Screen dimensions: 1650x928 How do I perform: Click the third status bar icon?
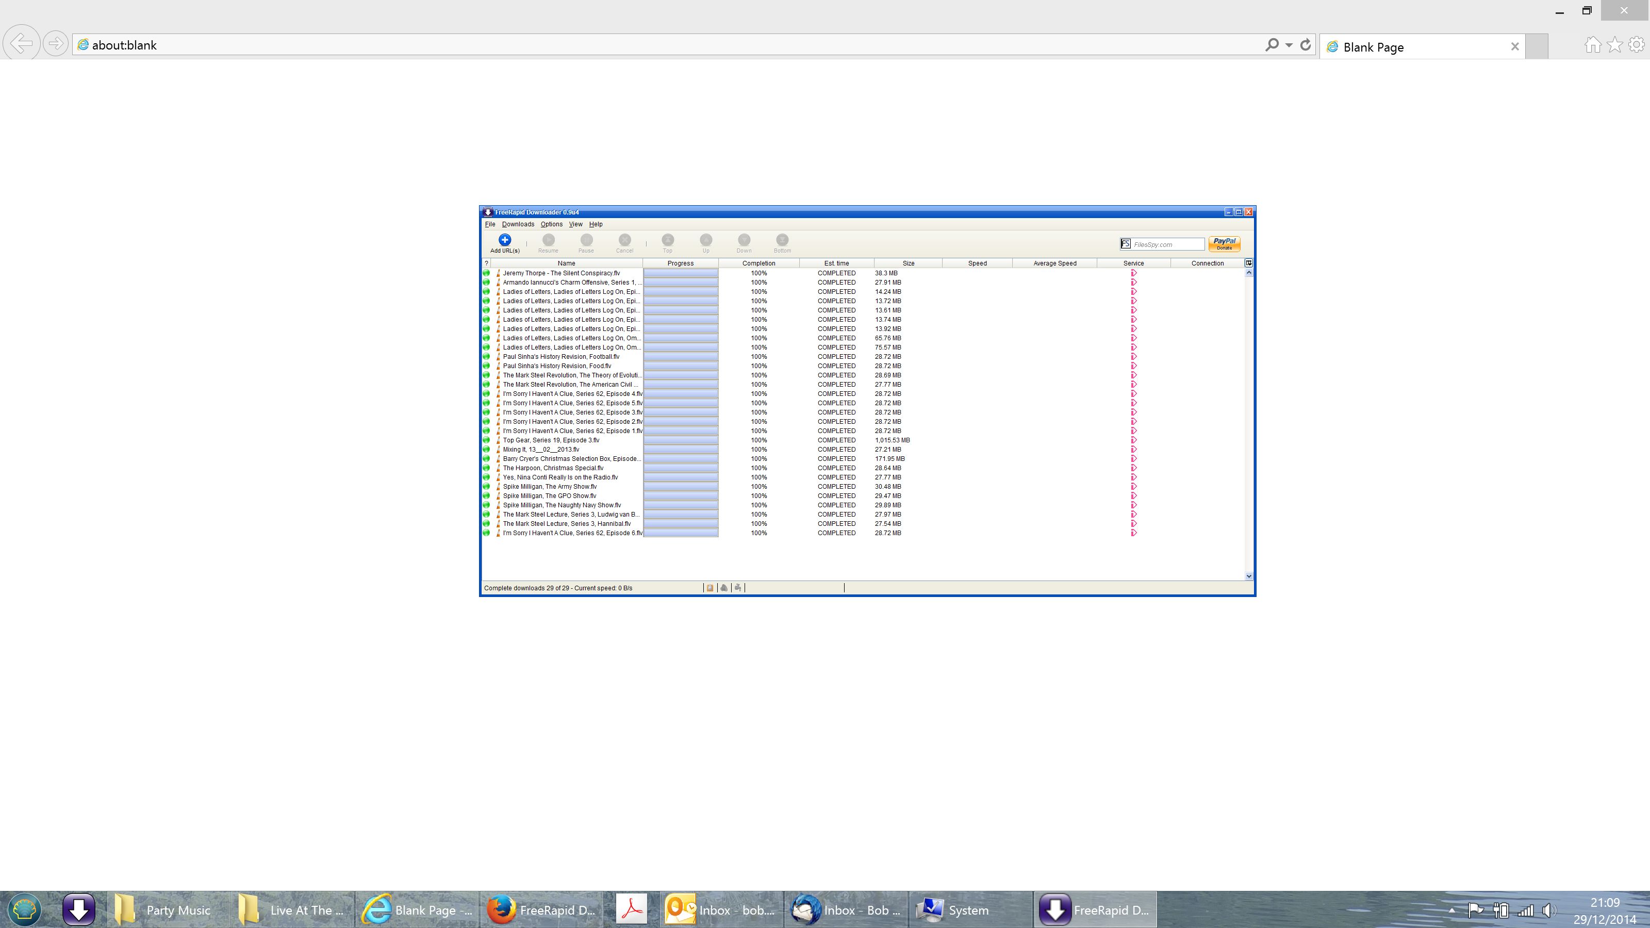point(738,588)
